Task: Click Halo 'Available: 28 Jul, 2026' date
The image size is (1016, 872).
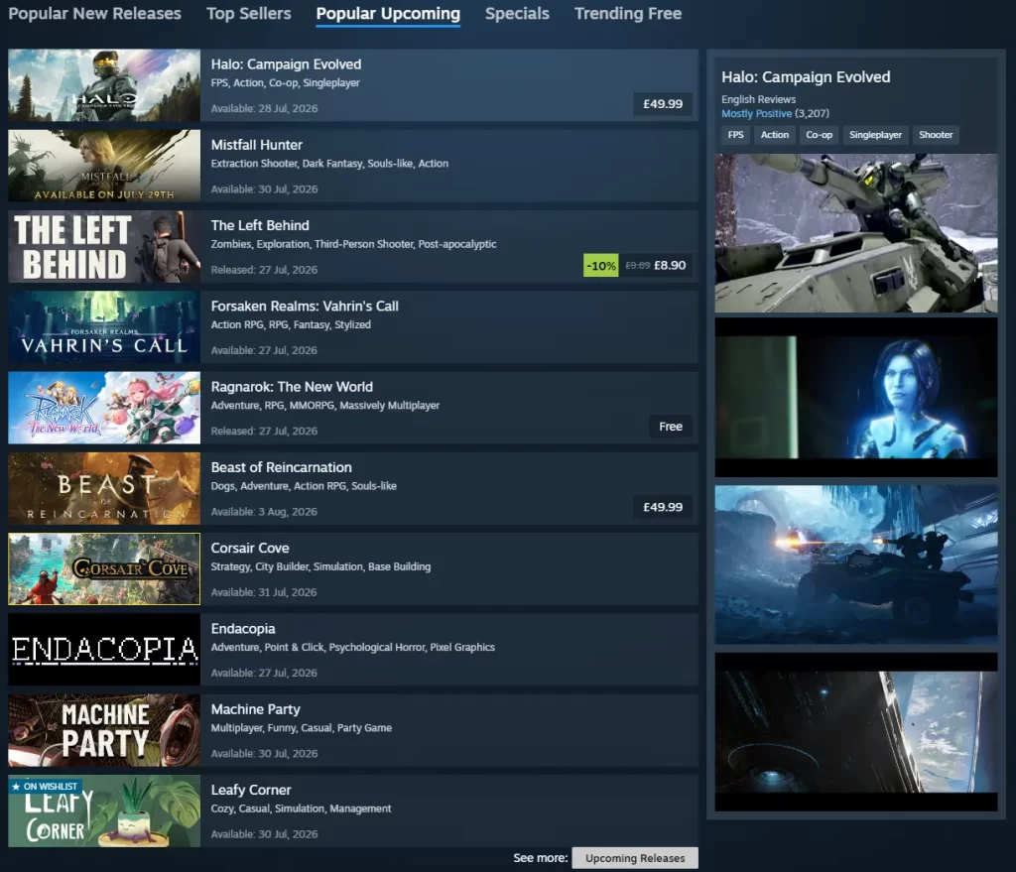Action: click(x=264, y=108)
